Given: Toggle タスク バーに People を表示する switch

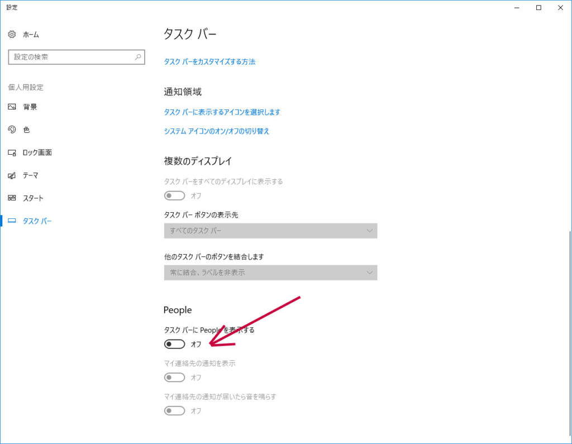Looking at the screenshot, I should click(x=174, y=344).
